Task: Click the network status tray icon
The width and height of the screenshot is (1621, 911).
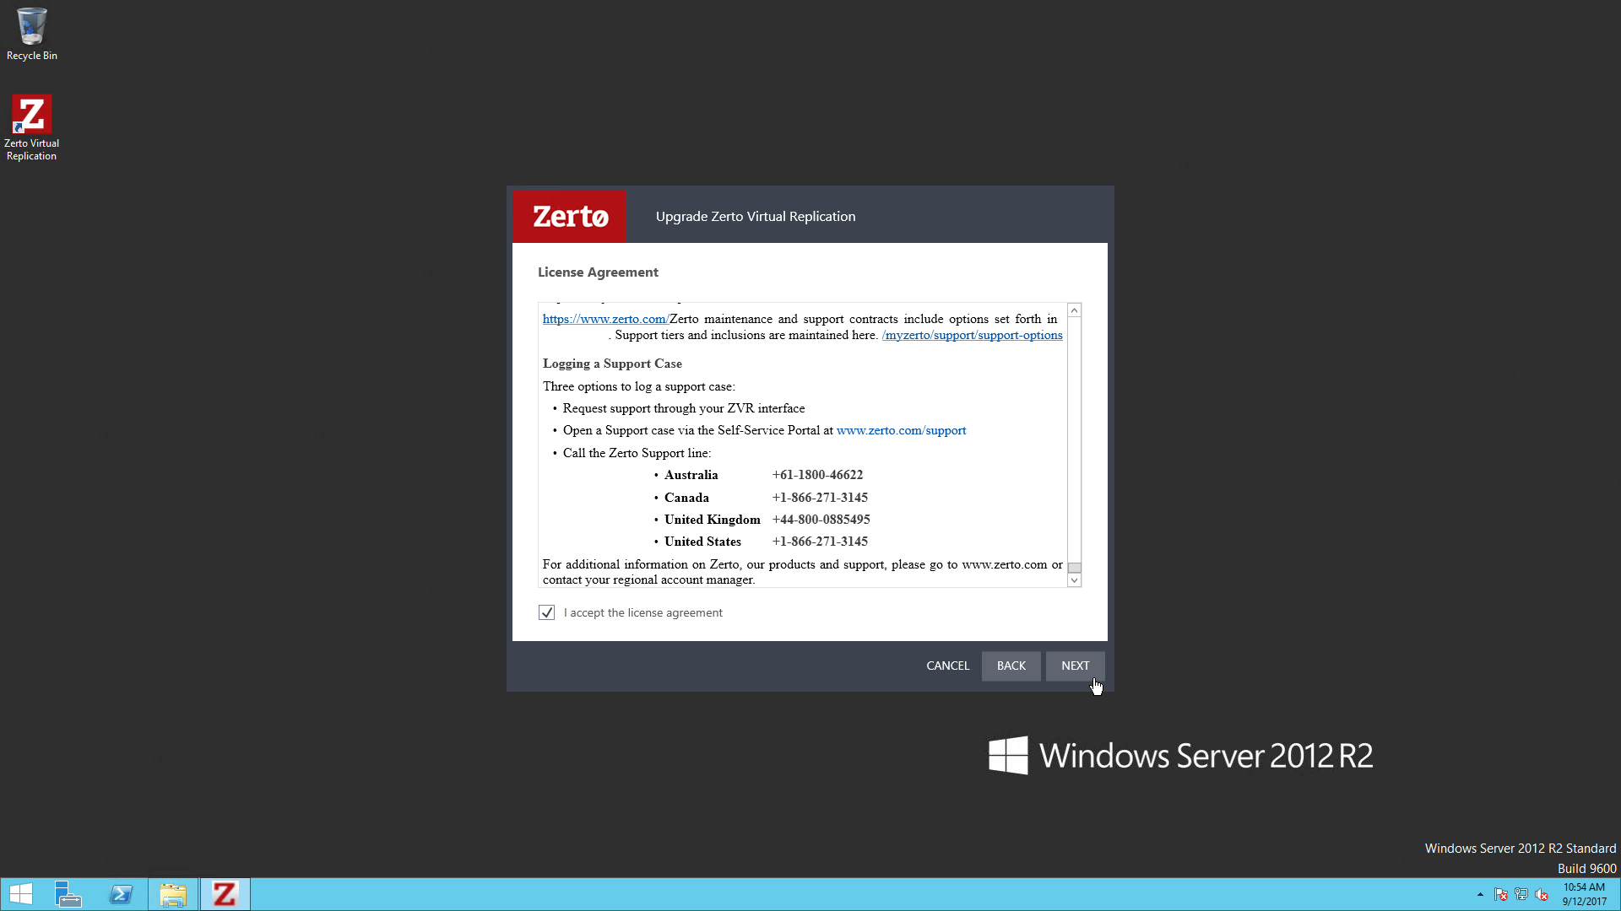Action: click(x=1521, y=894)
